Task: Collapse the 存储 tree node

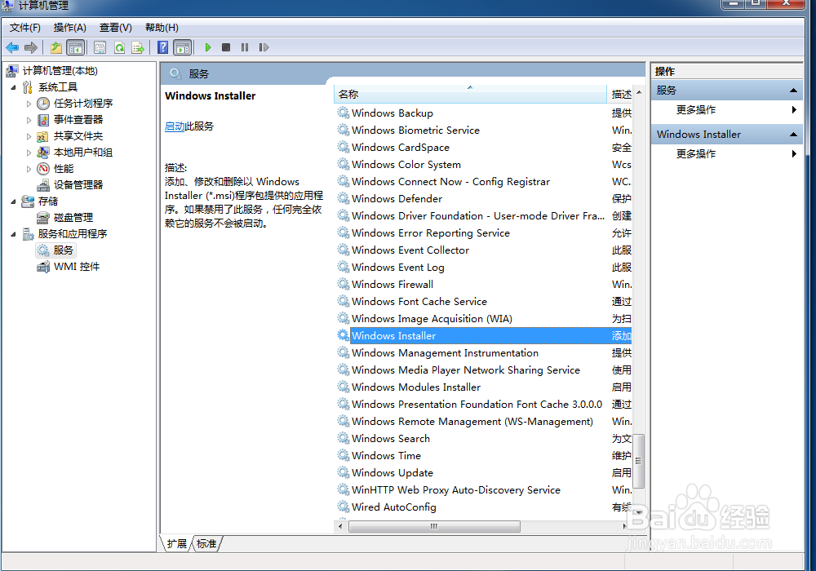Action: click(x=14, y=201)
